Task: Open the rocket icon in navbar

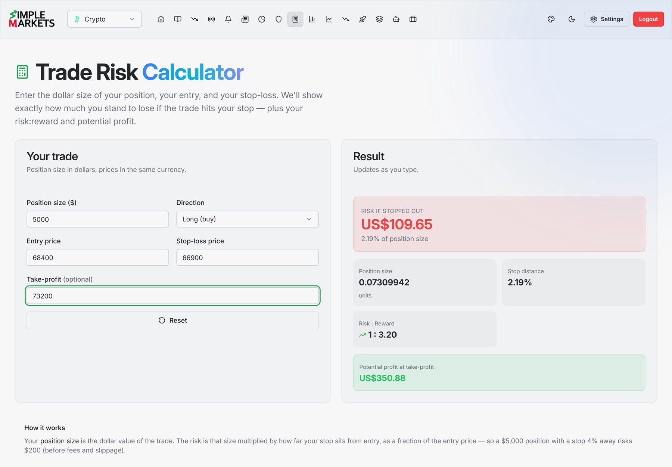Action: (363, 19)
